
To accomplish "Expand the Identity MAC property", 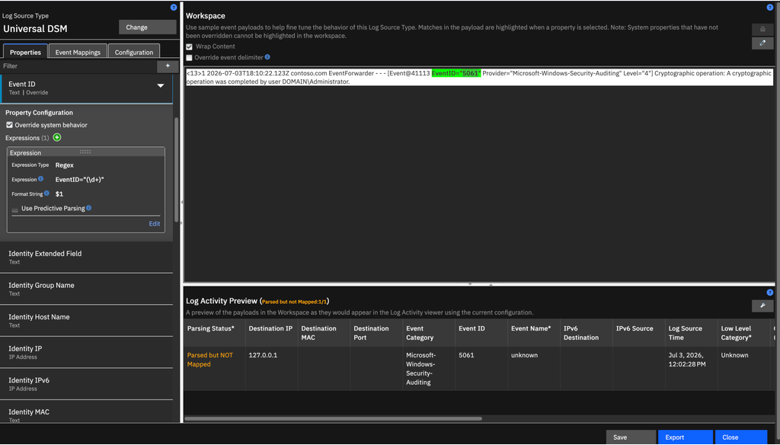I will [87, 413].
